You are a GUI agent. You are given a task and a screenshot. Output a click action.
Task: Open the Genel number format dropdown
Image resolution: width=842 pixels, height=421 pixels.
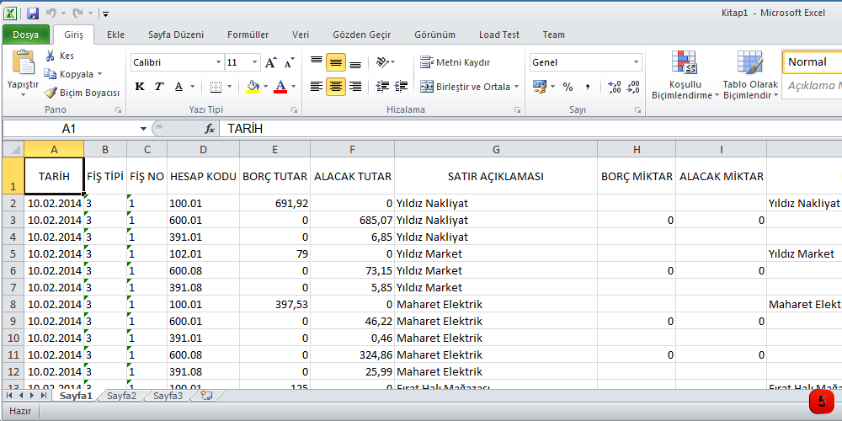(637, 62)
